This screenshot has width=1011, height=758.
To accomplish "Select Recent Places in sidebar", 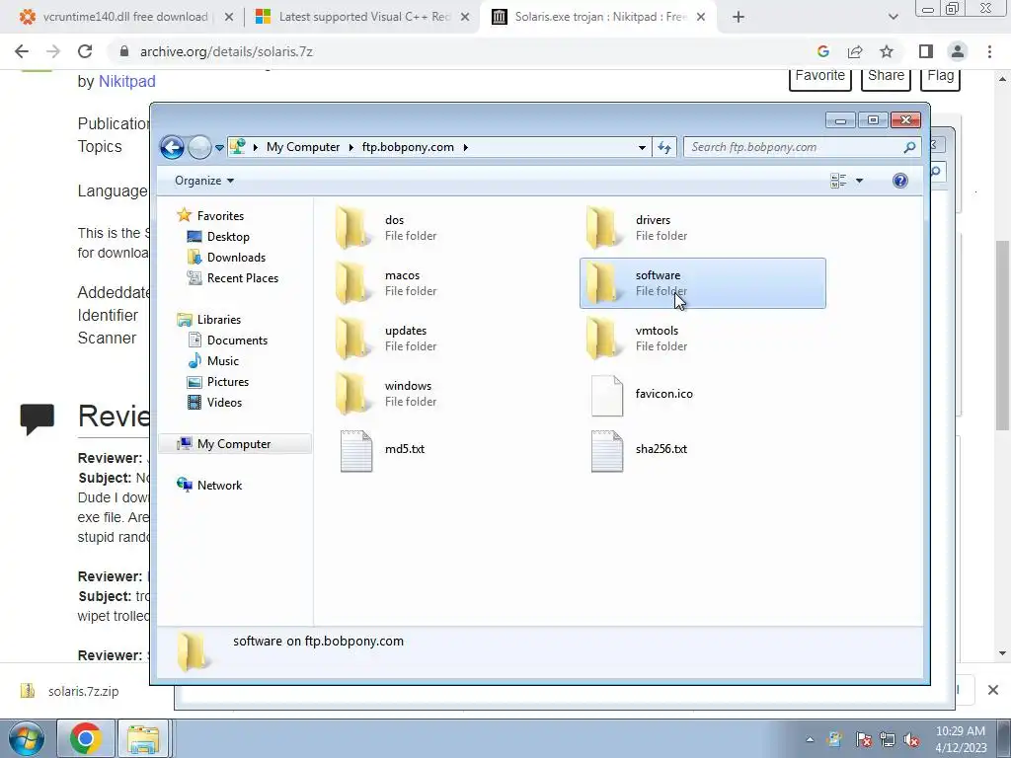I will [x=243, y=277].
